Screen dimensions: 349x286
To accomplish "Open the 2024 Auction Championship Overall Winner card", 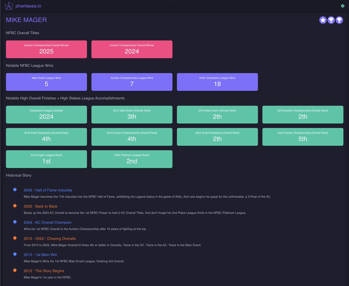I will (132, 49).
